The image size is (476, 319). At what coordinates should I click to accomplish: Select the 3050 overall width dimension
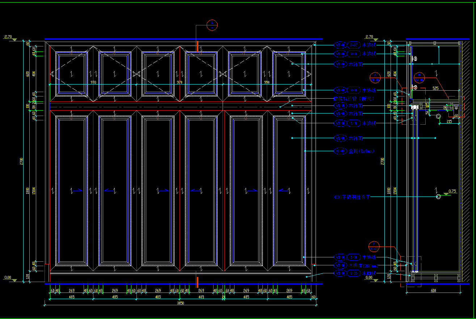[x=180, y=303]
